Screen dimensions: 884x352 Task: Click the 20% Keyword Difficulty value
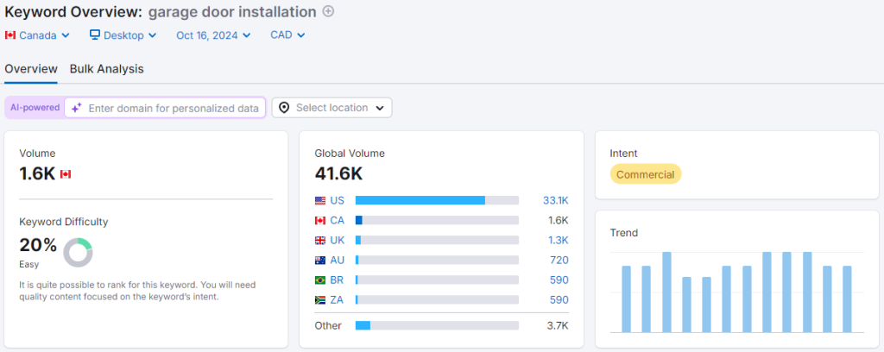(x=38, y=246)
